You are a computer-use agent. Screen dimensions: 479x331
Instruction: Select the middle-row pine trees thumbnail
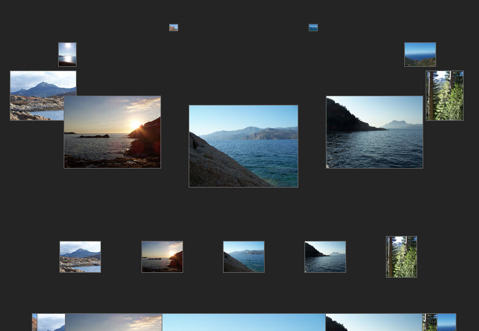[x=401, y=257]
